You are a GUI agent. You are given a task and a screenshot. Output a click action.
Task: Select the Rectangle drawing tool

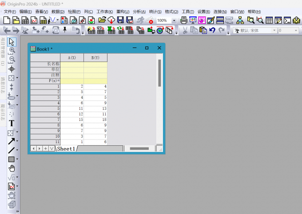[x=11, y=159]
